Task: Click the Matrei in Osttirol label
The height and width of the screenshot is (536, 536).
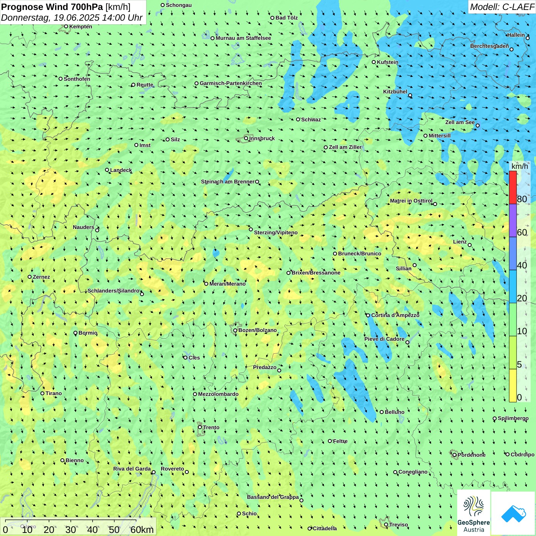Action: pyautogui.click(x=411, y=201)
